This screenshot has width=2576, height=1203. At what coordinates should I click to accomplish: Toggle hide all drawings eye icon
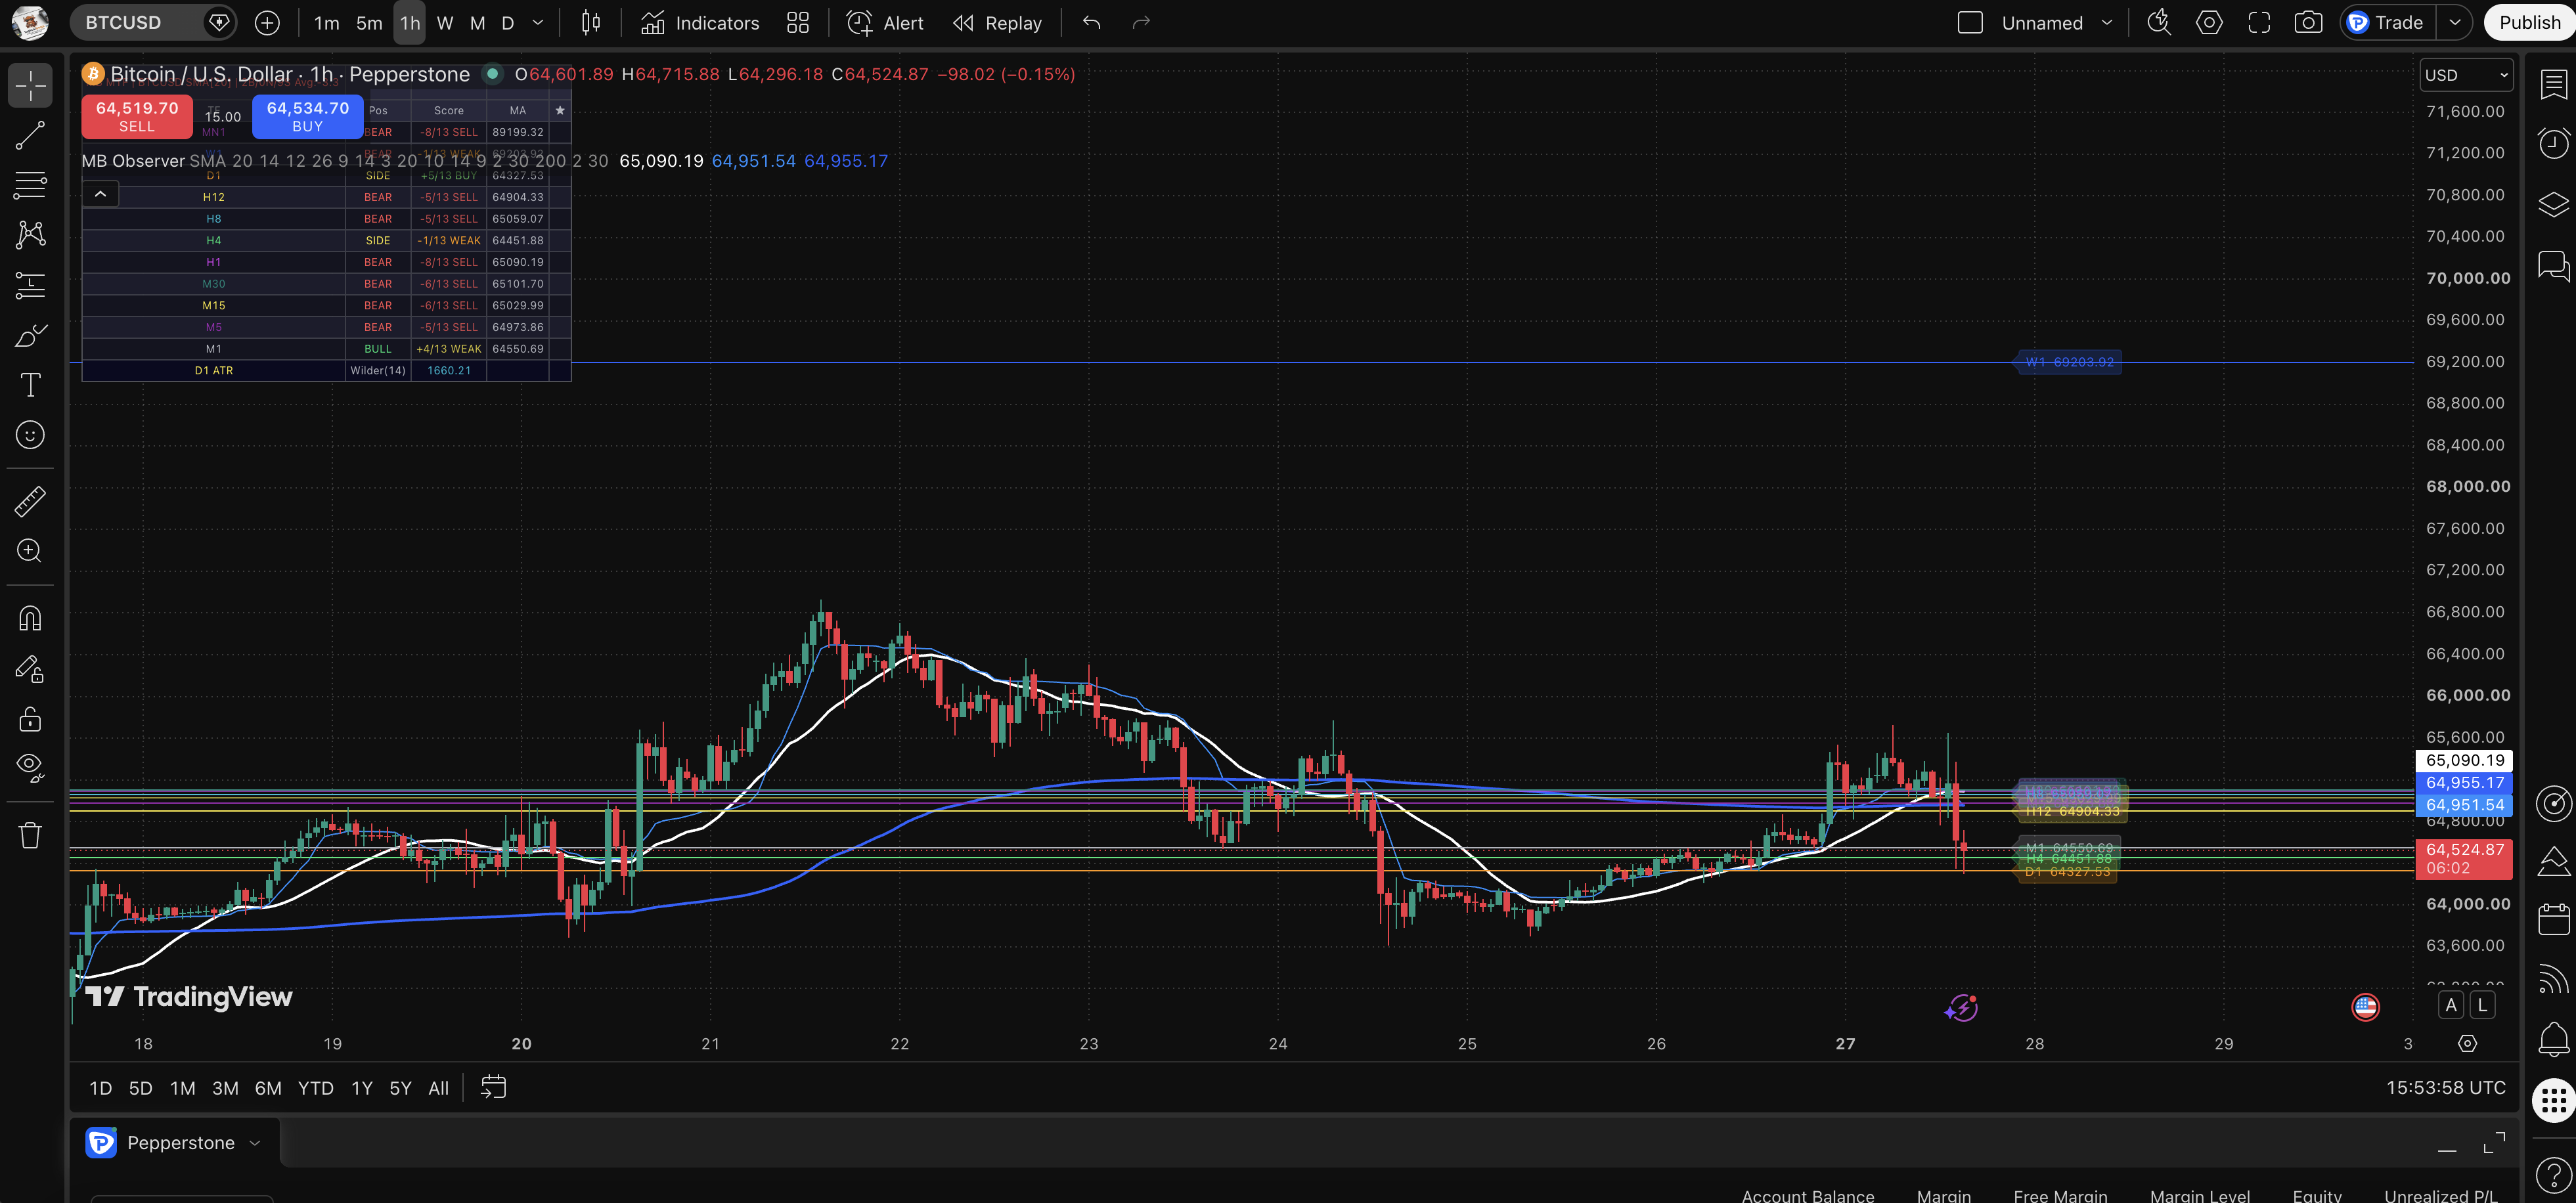pos(30,767)
